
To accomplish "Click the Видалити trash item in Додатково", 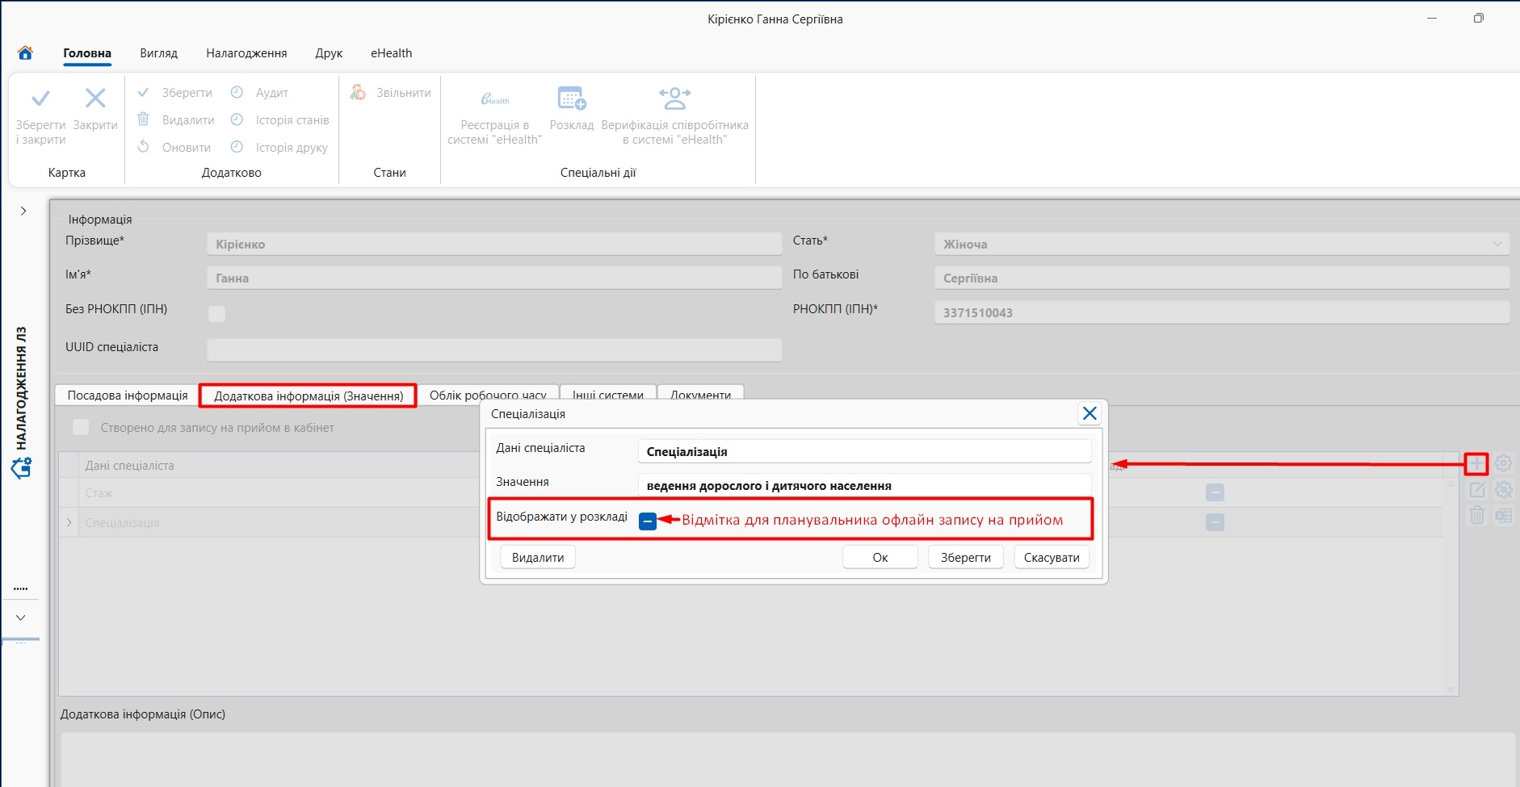I will point(175,120).
